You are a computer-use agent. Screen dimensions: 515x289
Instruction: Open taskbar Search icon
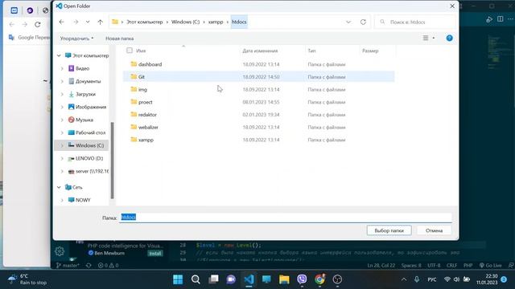tap(196, 279)
